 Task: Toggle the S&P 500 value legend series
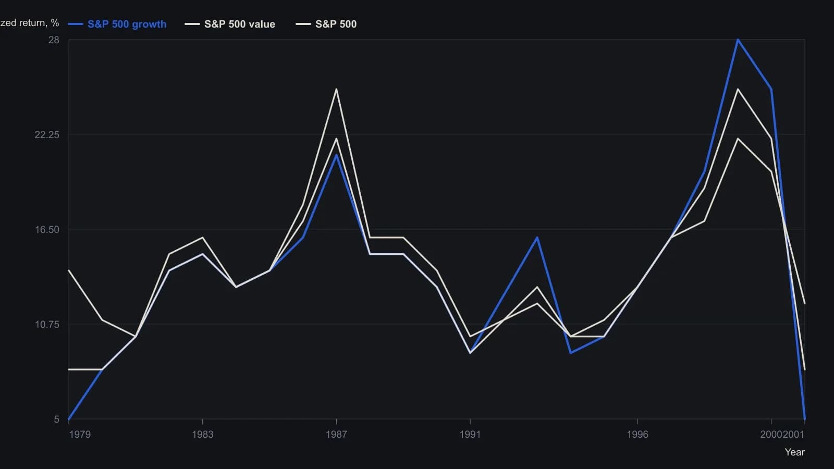coord(230,24)
